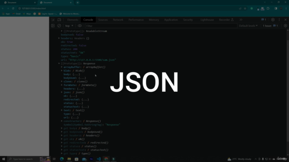Switch to the Console tab
The image size is (289, 162).
[88, 20]
